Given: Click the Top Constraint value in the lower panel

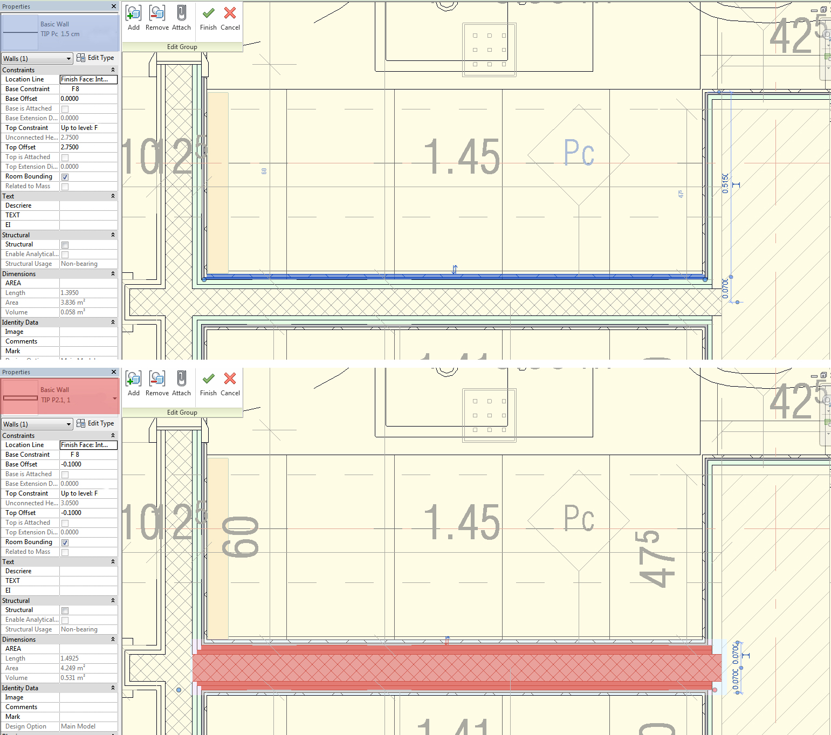Looking at the screenshot, I should (x=88, y=493).
